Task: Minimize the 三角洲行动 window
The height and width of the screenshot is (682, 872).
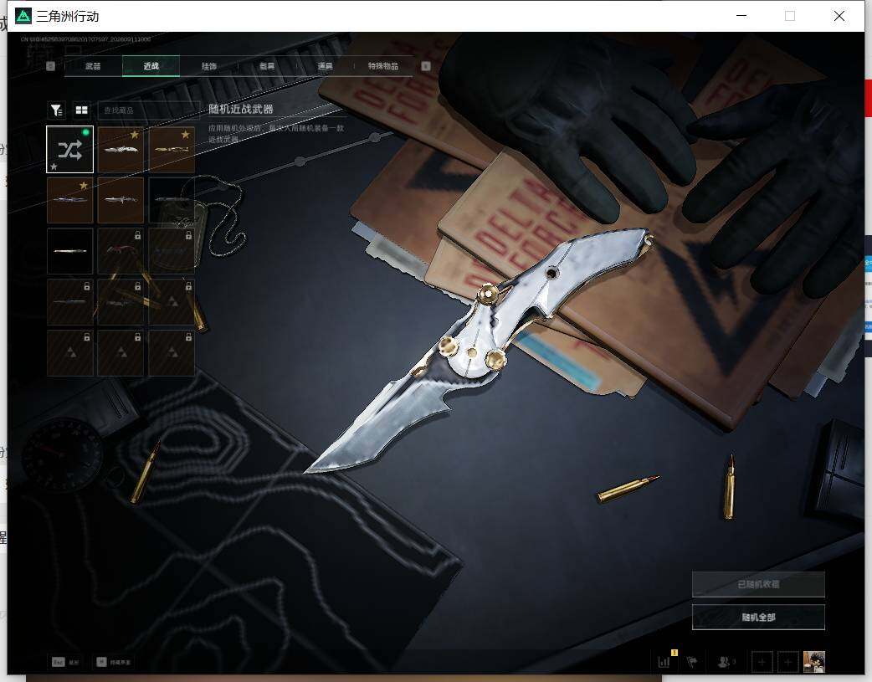Action: coord(741,16)
